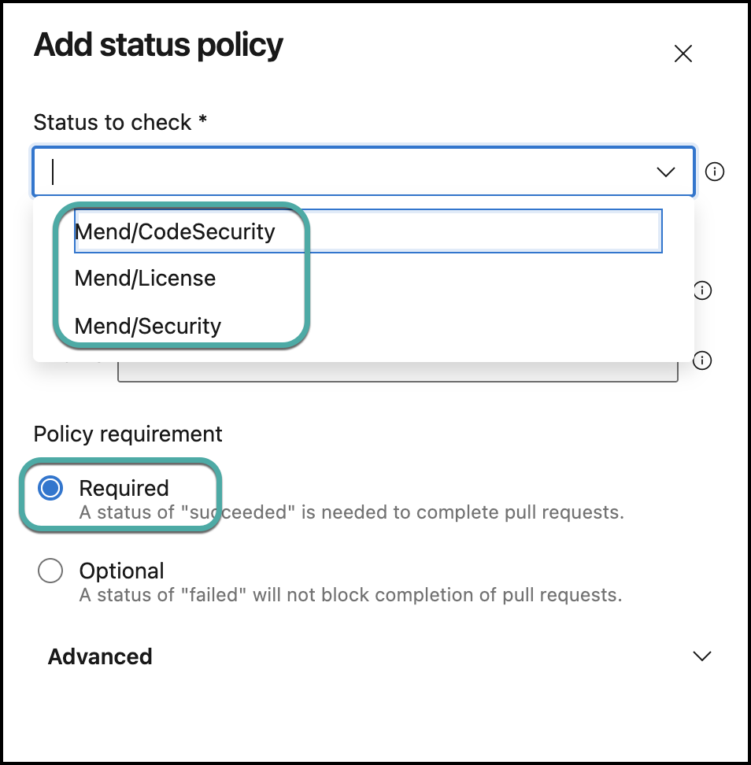
Task: Click the Advanced section heading
Action: pyautogui.click(x=100, y=656)
